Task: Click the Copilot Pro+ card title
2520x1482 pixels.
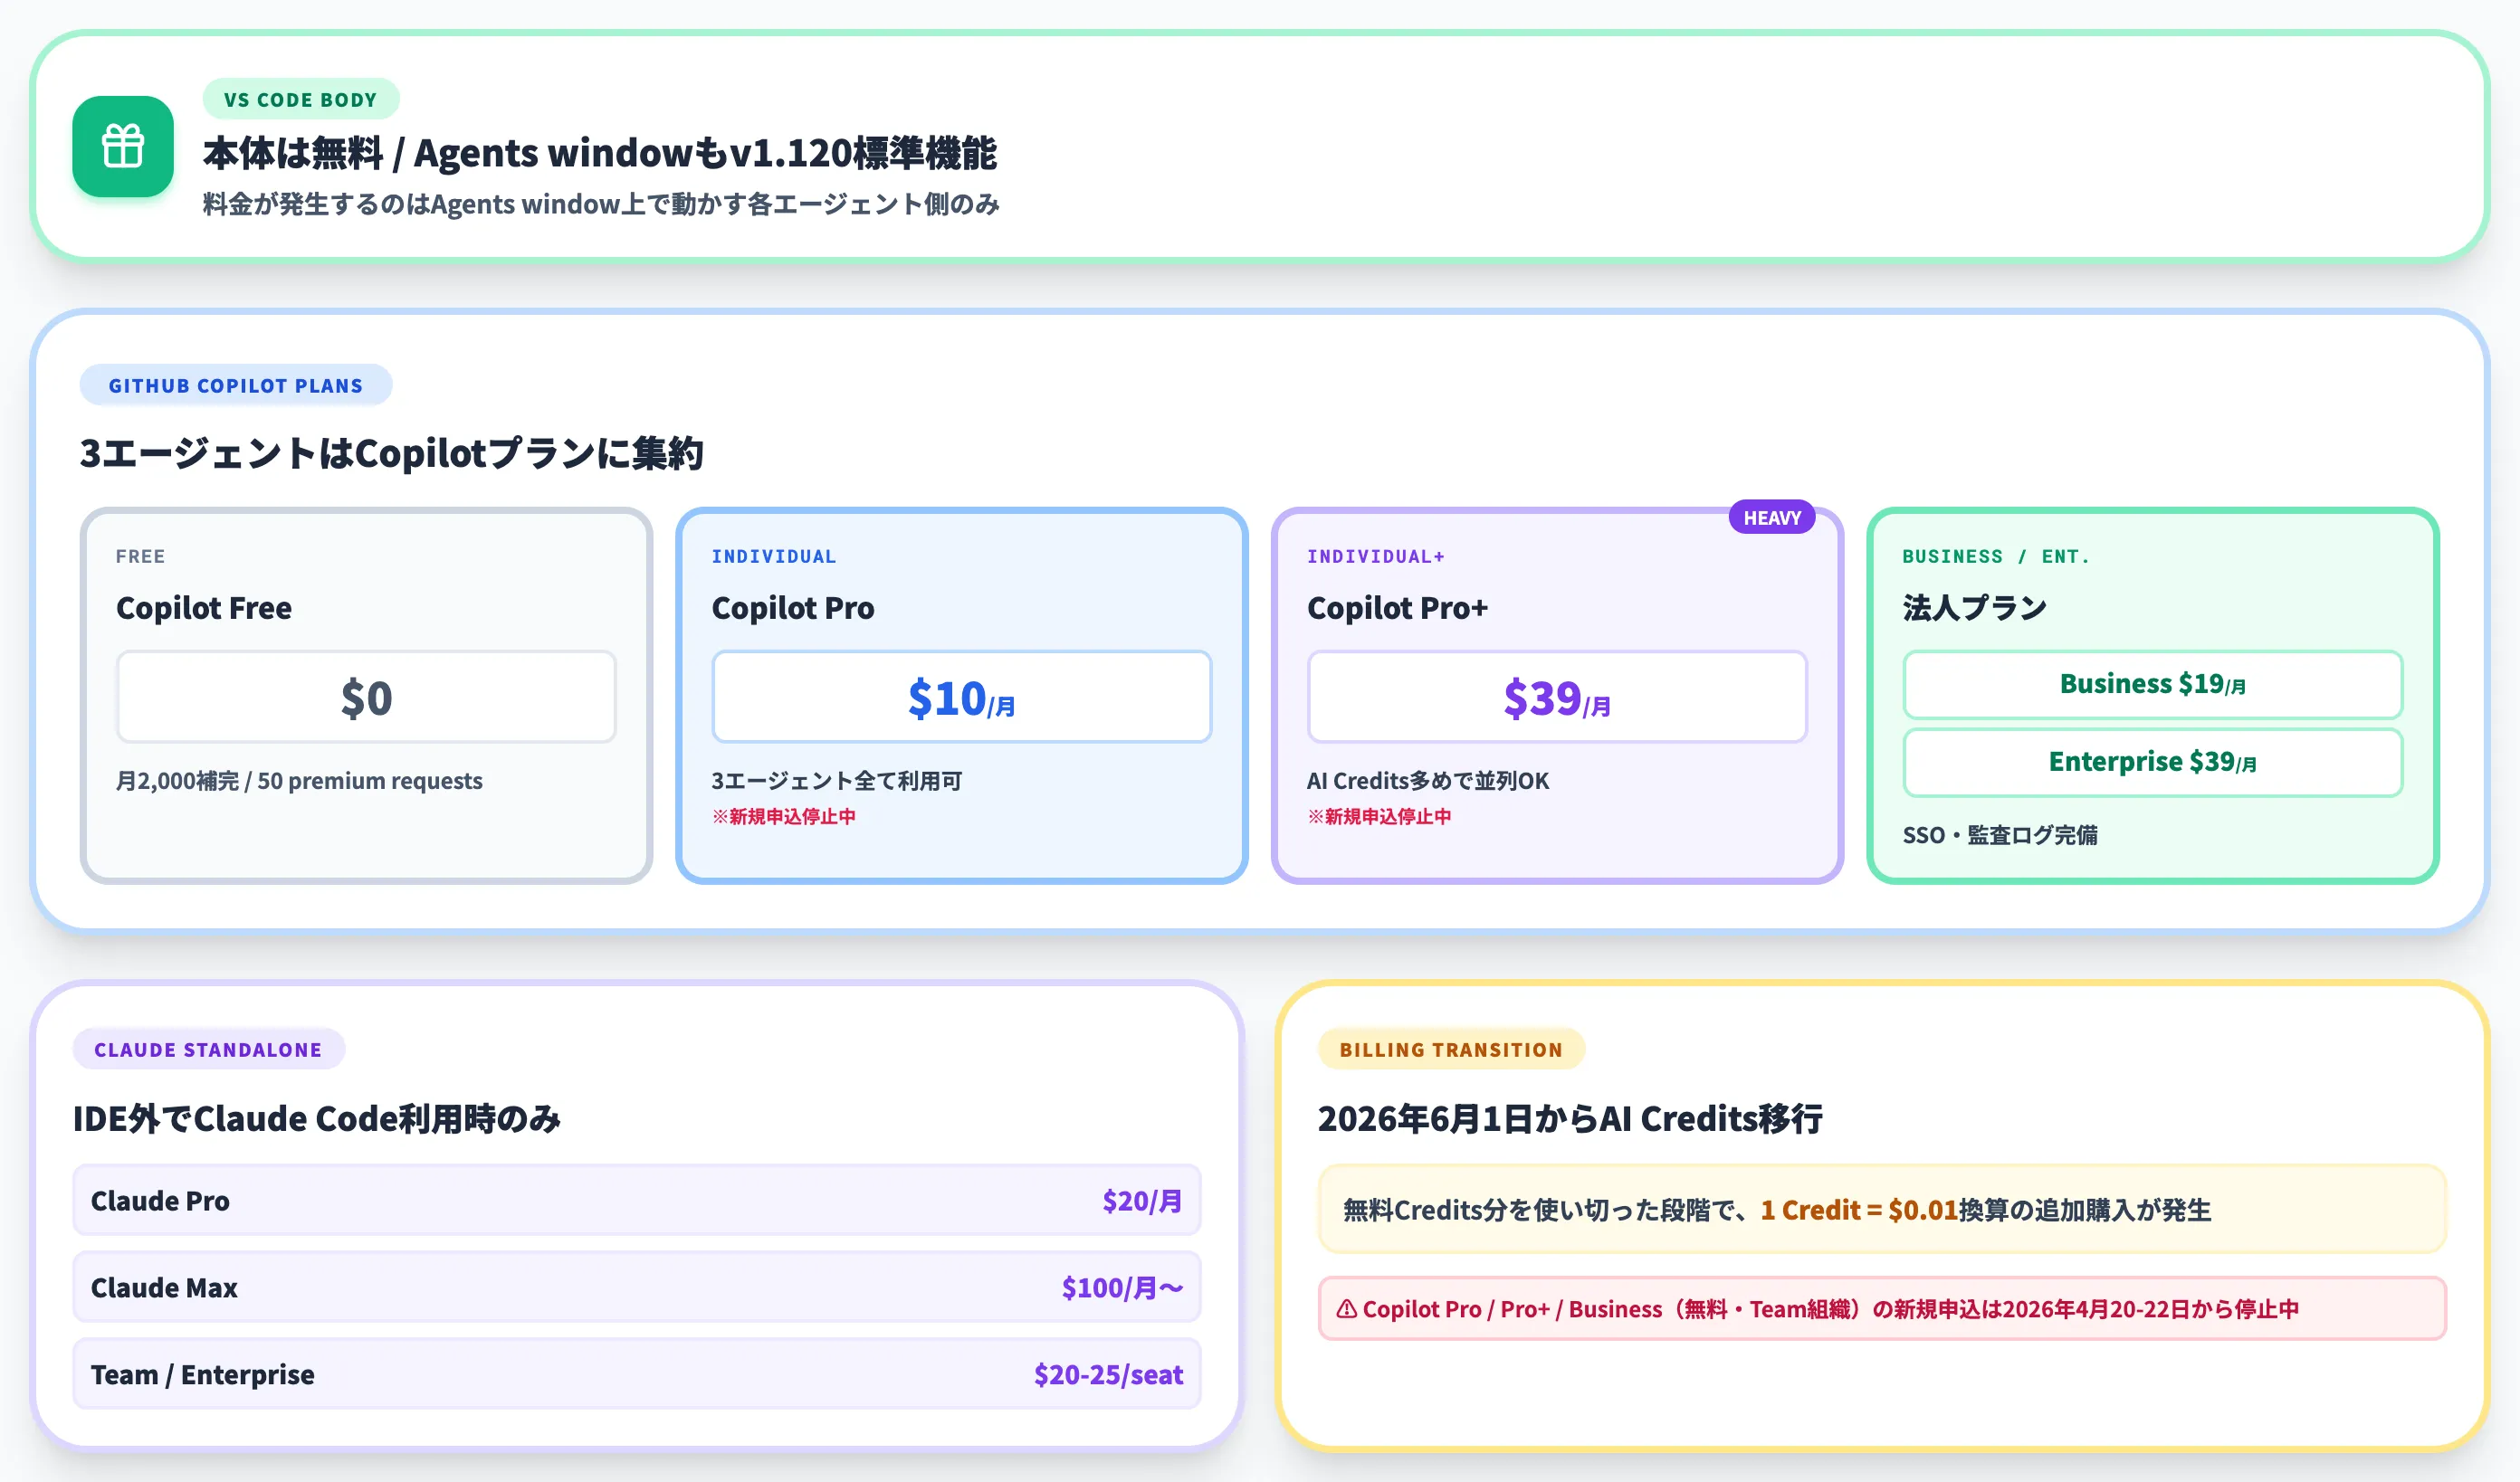Action: coord(1397,608)
